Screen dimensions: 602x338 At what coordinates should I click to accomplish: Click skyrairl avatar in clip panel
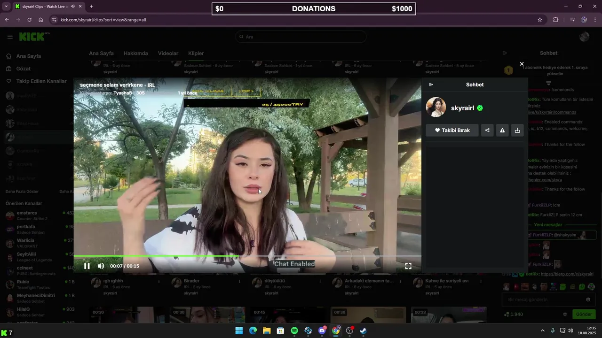click(x=436, y=108)
